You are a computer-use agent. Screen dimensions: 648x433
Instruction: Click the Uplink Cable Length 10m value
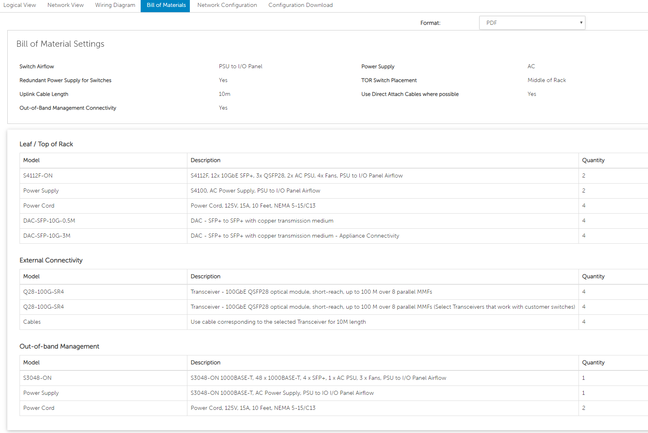[224, 94]
